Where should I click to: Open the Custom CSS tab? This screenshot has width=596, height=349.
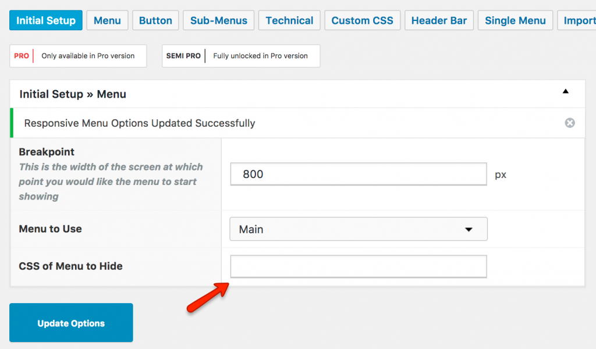pos(362,20)
